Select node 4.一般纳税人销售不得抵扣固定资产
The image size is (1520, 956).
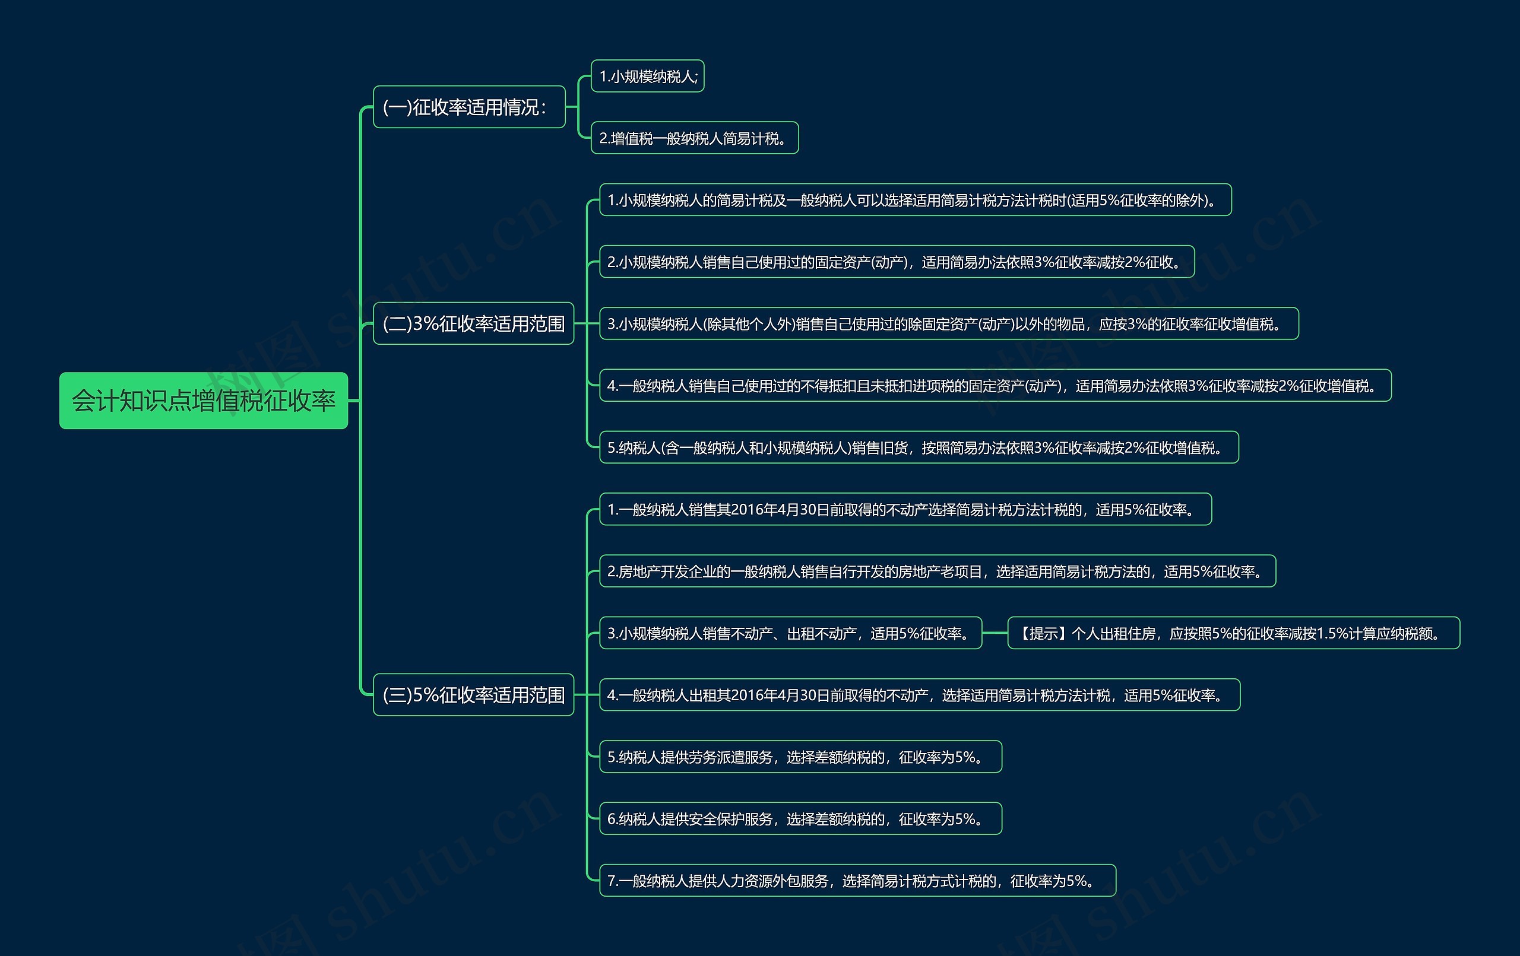click(995, 386)
